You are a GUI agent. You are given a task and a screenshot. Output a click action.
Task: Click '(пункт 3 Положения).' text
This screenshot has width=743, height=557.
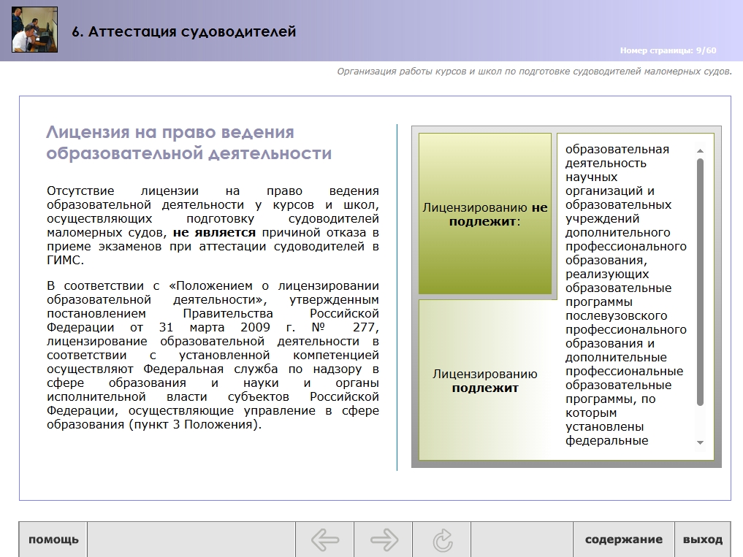click(x=195, y=424)
